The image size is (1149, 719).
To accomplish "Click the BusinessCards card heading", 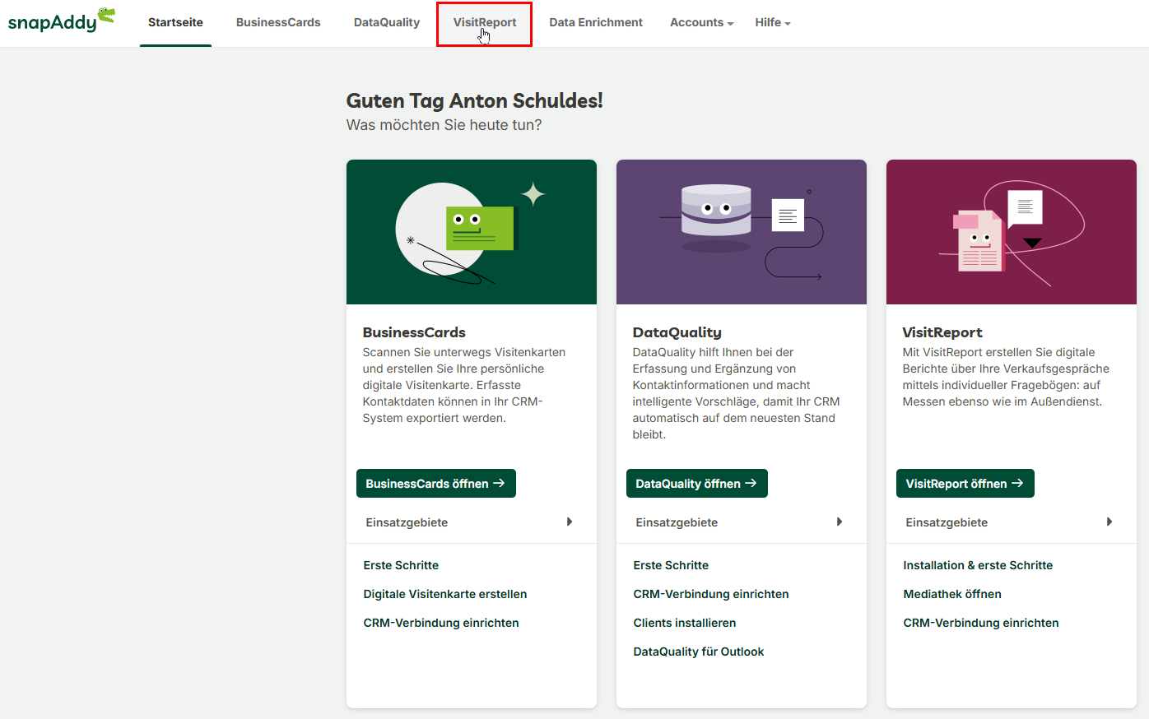I will (414, 332).
